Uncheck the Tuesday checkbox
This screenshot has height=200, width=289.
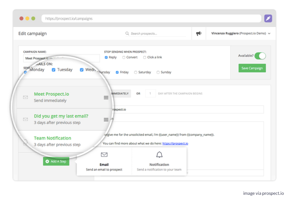tap(53, 70)
